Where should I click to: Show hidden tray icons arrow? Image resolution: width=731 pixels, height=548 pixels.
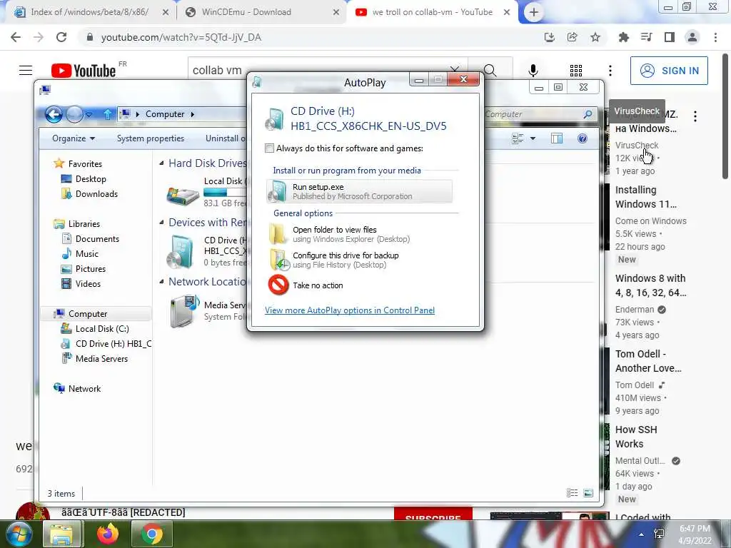point(642,534)
